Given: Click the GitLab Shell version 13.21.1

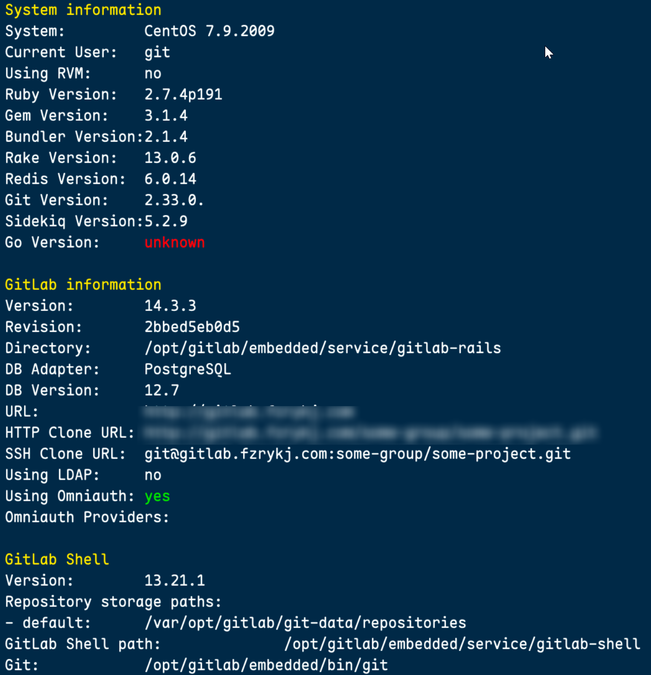Looking at the screenshot, I should click(x=174, y=580).
